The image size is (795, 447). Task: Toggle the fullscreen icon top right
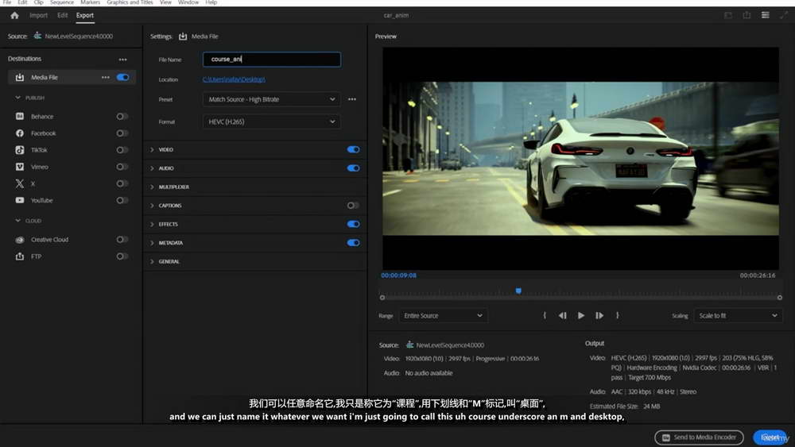(x=783, y=15)
